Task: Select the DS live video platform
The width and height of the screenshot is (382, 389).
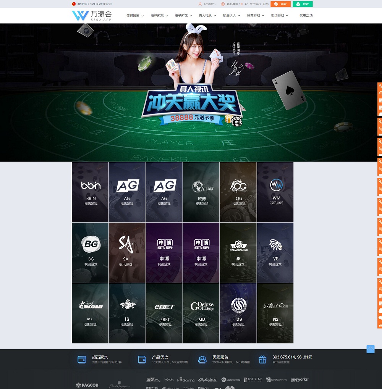Action: [x=238, y=313]
